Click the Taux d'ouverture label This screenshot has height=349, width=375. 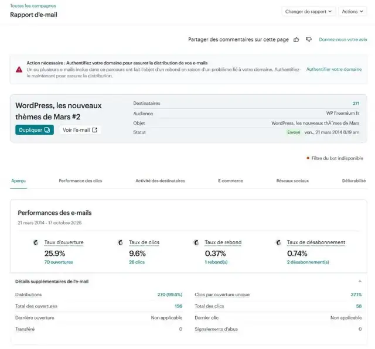coord(64,242)
